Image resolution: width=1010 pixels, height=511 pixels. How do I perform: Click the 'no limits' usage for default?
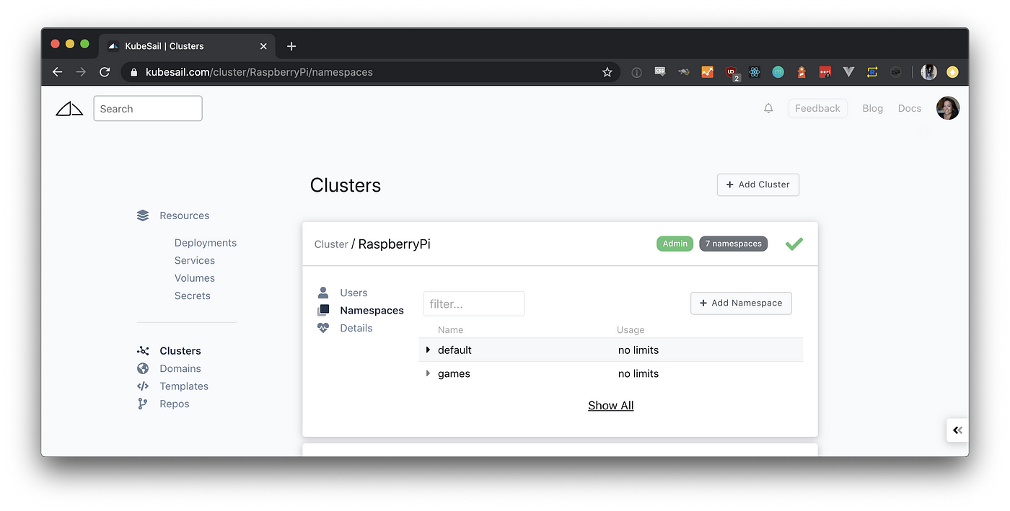[638, 350]
